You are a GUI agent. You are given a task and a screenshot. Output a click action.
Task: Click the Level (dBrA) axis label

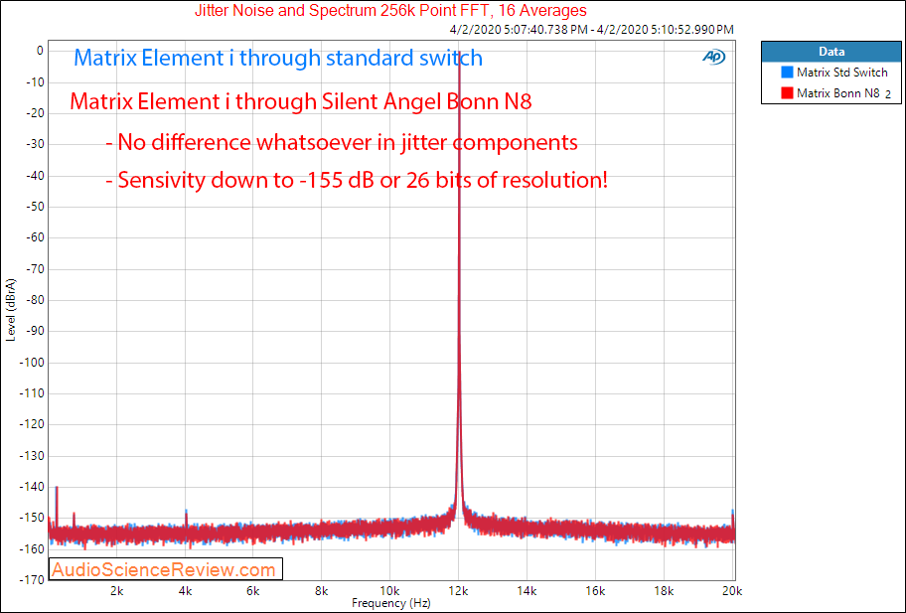pos(10,310)
